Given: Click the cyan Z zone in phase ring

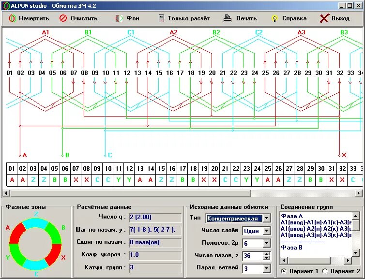Looking at the screenshot, I should pos(35,224).
